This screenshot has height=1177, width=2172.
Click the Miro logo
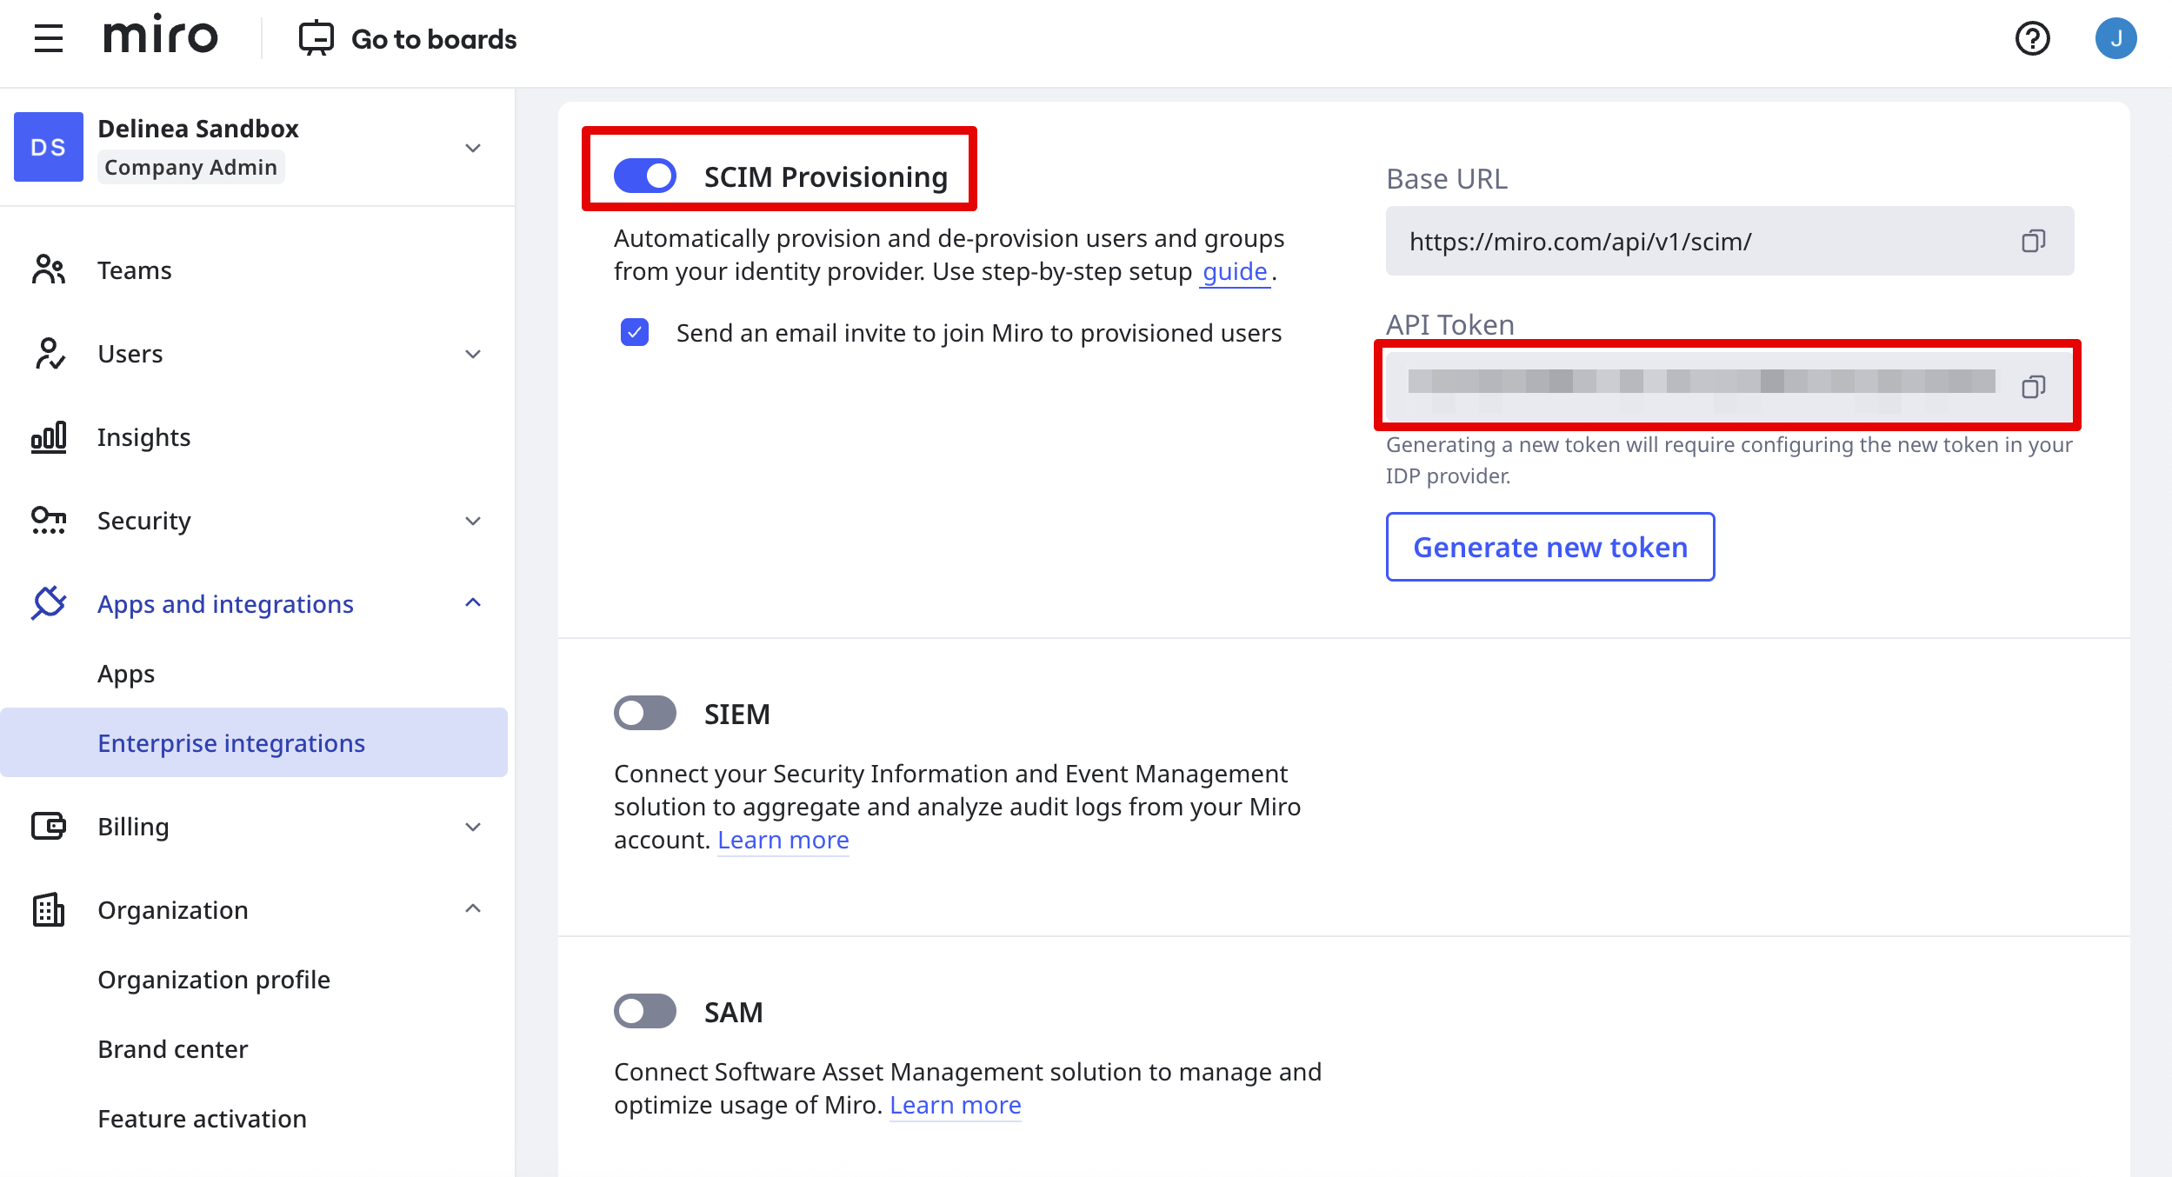[161, 37]
